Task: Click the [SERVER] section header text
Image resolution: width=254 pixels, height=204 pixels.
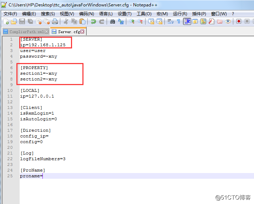Action: click(31, 39)
